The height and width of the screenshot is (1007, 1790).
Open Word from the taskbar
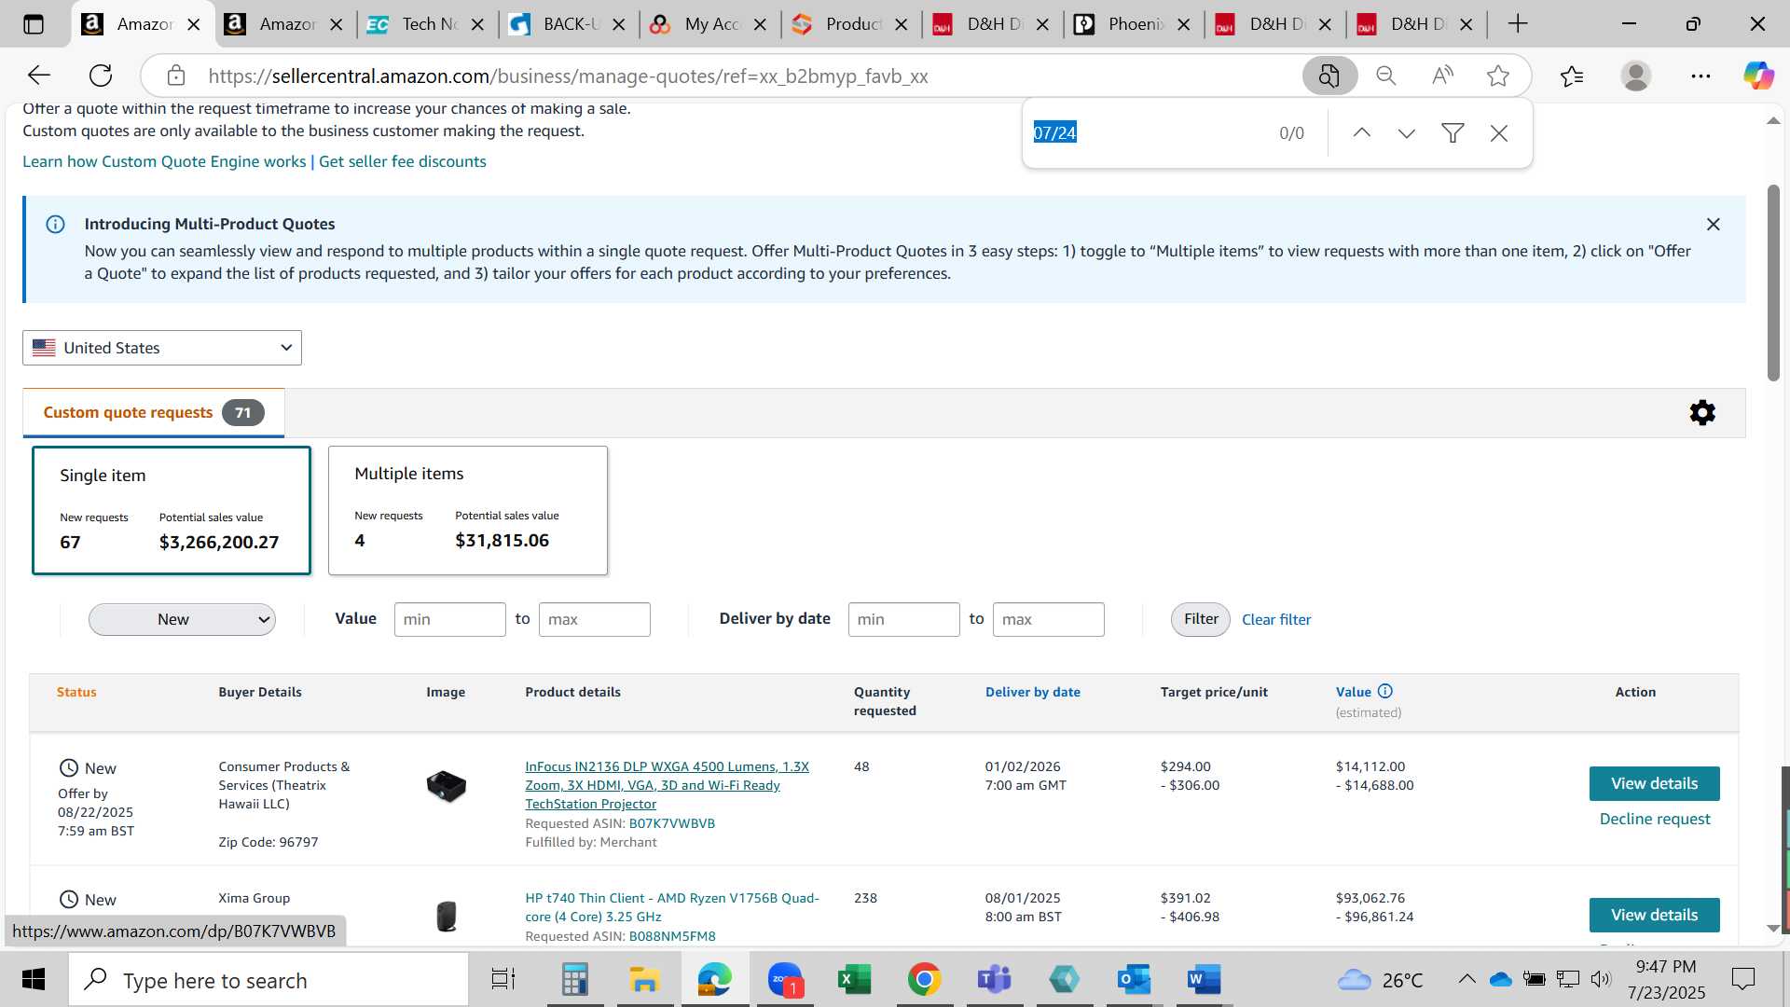click(x=1204, y=980)
